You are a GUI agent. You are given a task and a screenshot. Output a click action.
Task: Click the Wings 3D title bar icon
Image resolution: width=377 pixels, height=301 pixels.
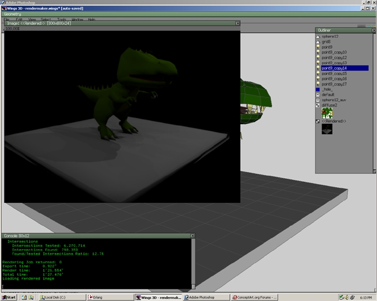(4, 8)
